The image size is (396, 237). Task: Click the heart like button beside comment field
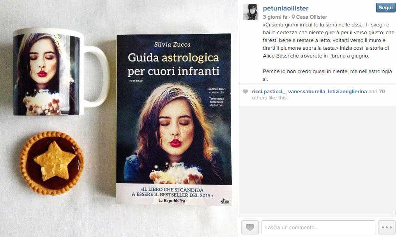(x=250, y=227)
